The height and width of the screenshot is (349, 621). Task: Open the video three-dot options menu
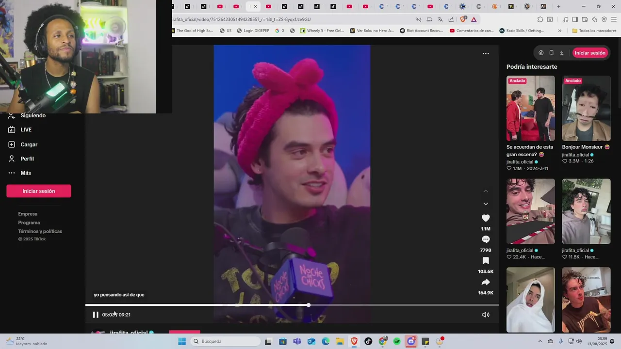(x=486, y=54)
